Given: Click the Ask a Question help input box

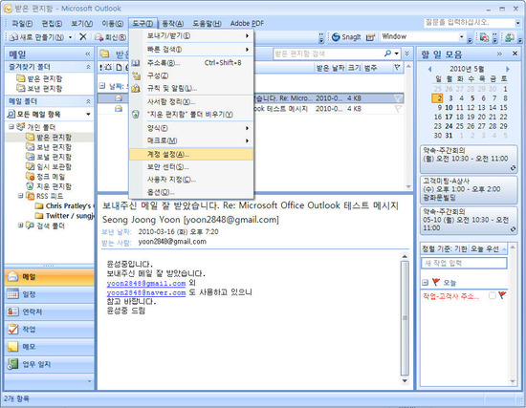Looking at the screenshot, I should (470, 23).
